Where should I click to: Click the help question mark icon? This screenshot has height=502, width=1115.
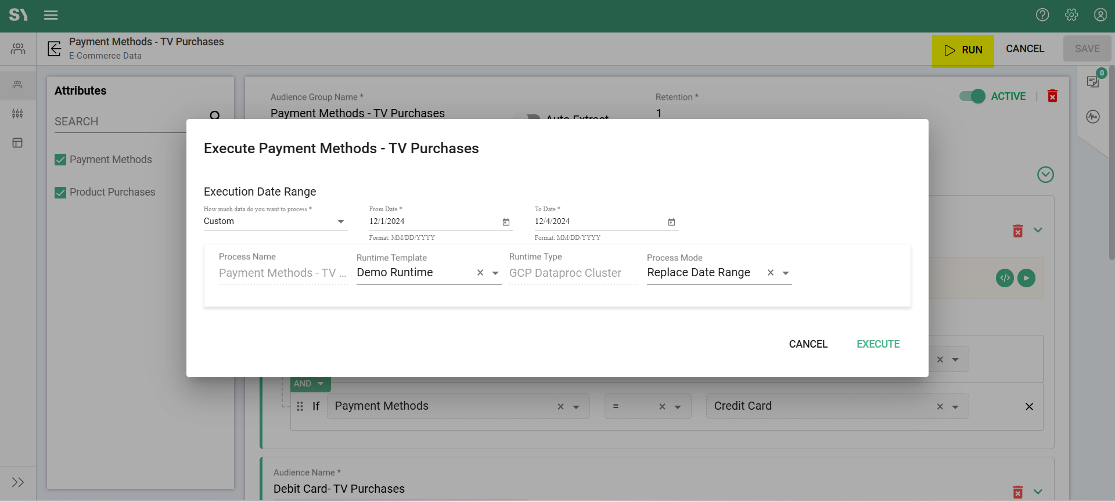click(x=1042, y=15)
